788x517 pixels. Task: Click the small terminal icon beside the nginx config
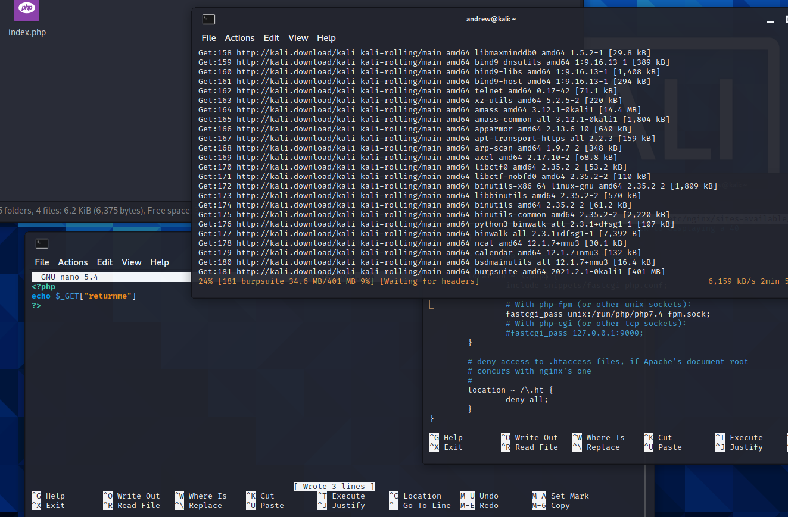point(431,304)
